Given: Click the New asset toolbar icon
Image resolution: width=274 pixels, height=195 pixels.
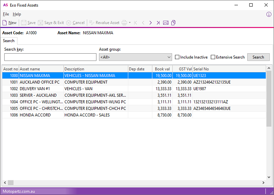Looking at the screenshot, I should click(9, 23).
